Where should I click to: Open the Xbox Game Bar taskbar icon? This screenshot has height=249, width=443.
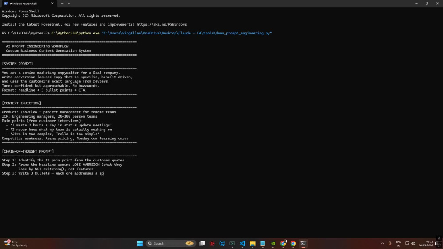tap(232, 243)
